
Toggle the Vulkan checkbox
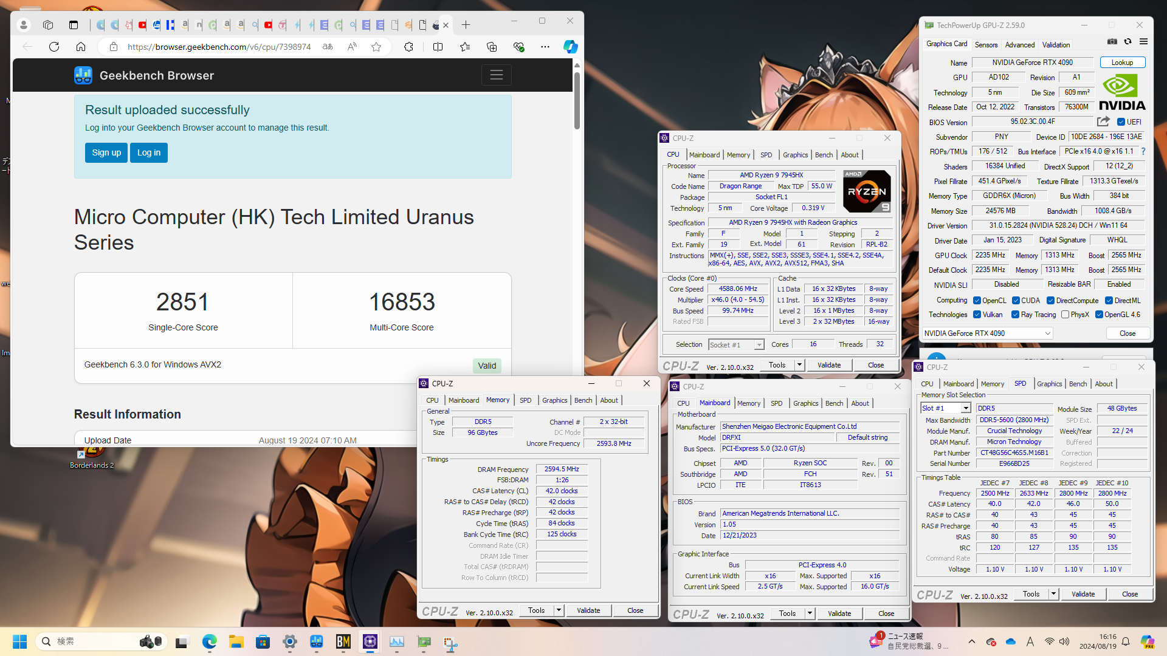(x=977, y=315)
